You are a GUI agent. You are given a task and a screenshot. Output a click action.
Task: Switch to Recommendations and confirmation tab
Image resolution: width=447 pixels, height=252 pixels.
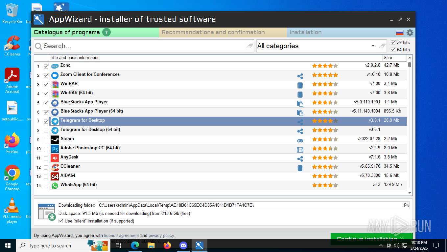tap(223, 32)
